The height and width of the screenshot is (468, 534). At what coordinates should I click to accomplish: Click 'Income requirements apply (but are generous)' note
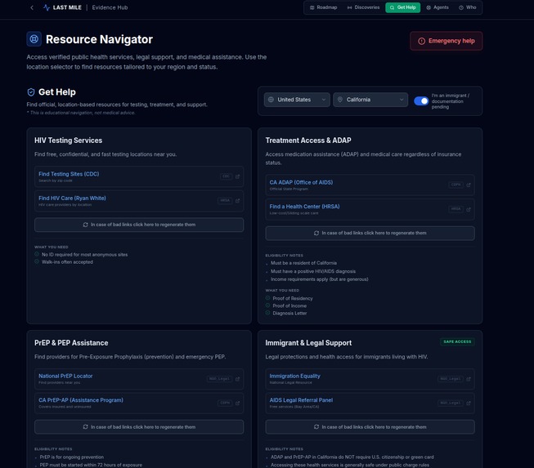tap(320, 279)
